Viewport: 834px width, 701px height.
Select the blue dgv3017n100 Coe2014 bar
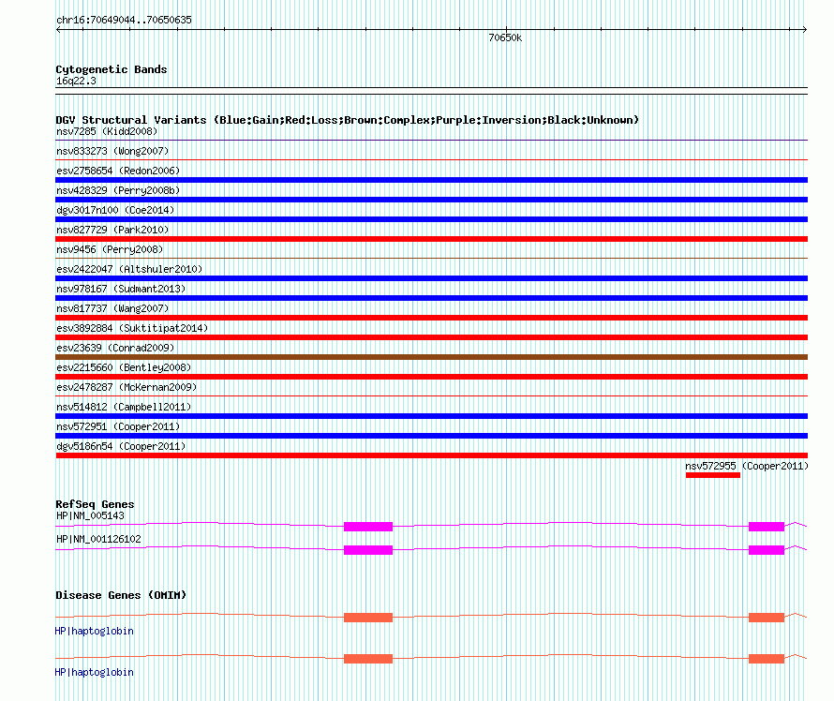click(431, 219)
